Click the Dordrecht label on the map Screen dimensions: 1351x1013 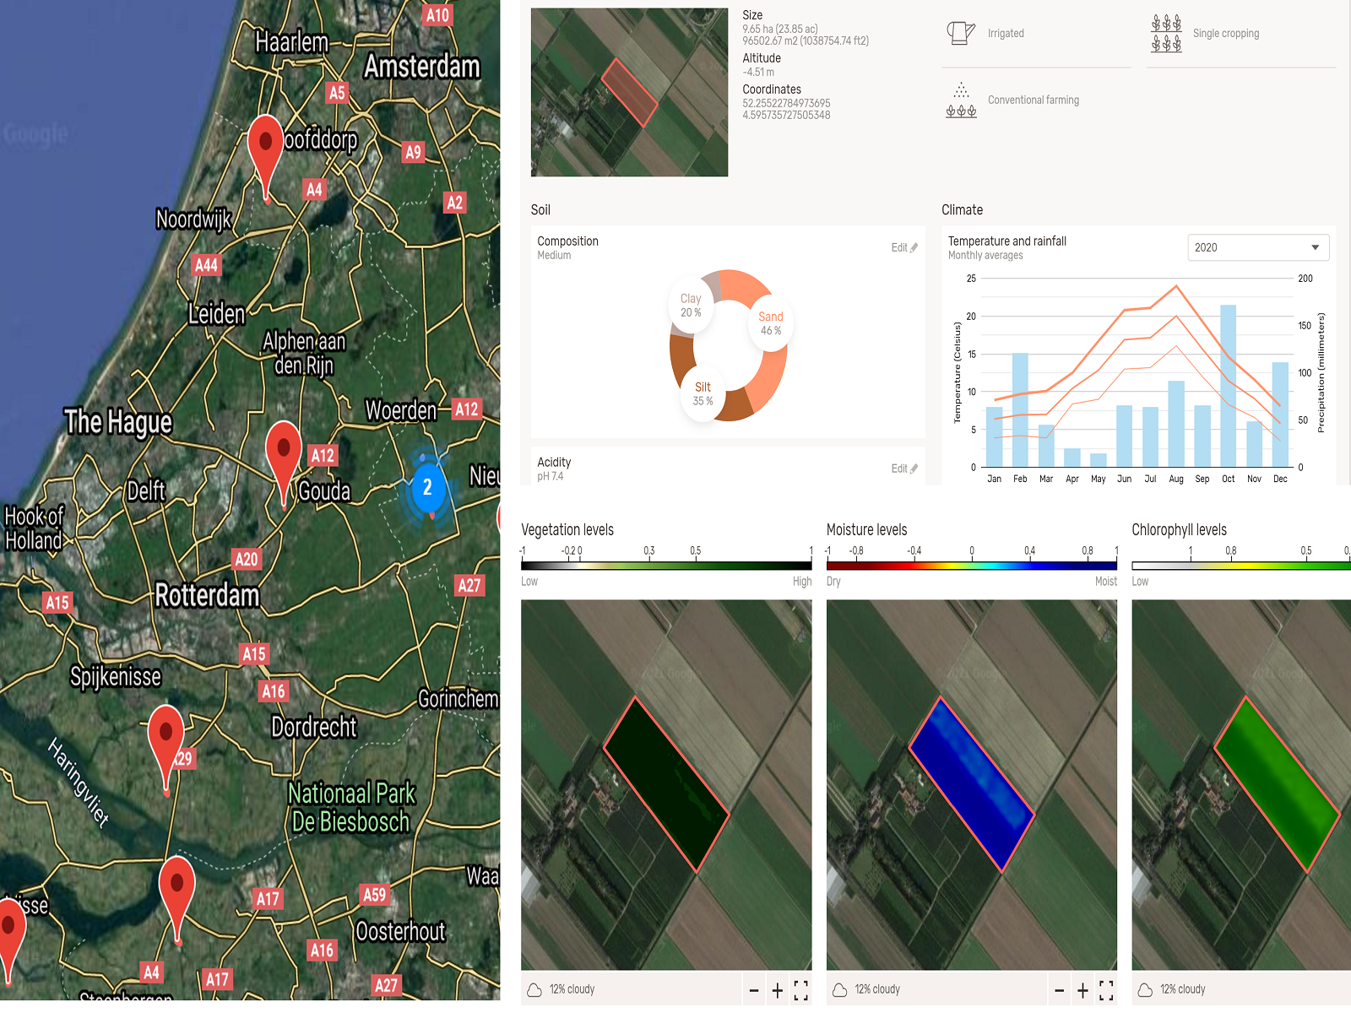pyautogui.click(x=314, y=727)
